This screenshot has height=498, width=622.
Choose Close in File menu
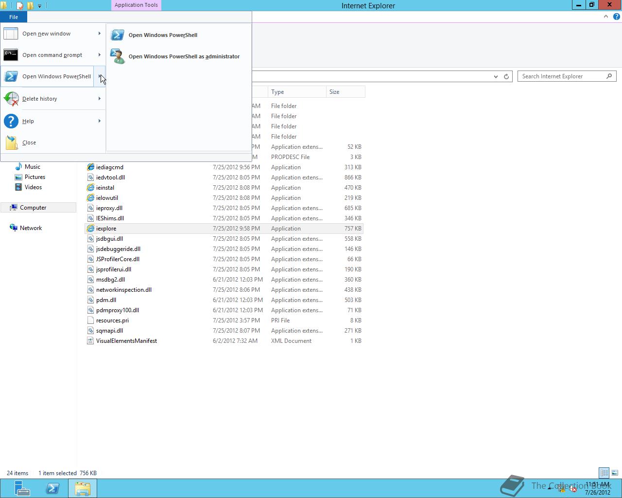pos(53,142)
